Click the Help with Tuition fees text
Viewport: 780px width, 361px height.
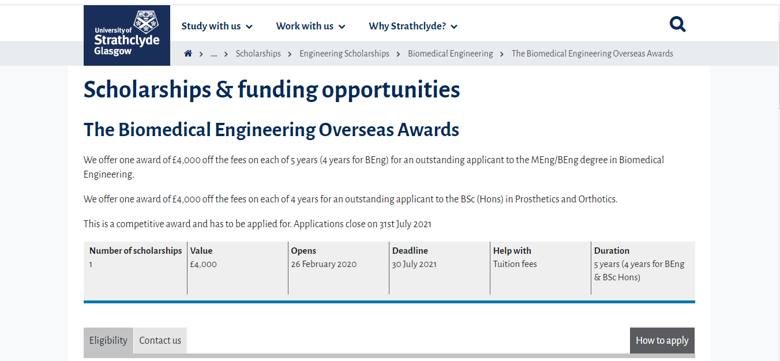pos(515,264)
